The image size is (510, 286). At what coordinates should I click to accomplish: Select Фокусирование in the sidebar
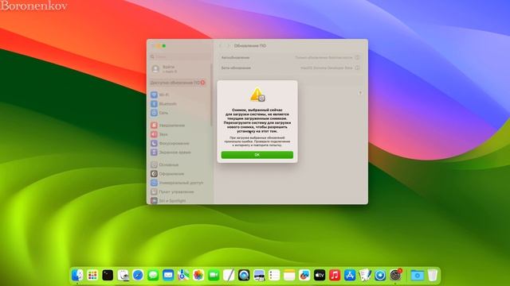click(x=170, y=143)
